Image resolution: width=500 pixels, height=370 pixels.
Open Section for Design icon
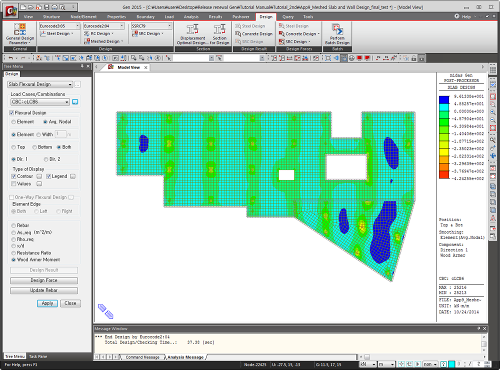[x=219, y=34]
